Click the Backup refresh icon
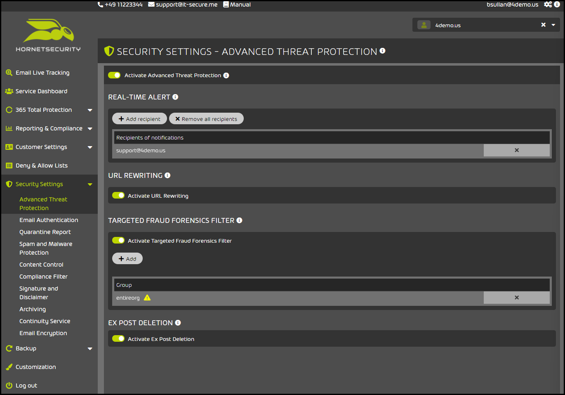 [9, 348]
